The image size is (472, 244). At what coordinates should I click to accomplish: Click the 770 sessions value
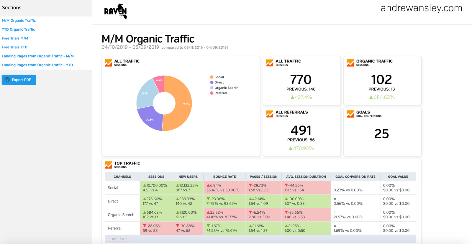point(301,80)
